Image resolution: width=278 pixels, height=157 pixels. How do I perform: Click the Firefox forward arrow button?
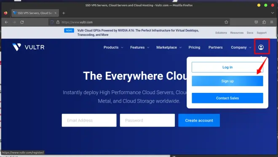(14, 22)
